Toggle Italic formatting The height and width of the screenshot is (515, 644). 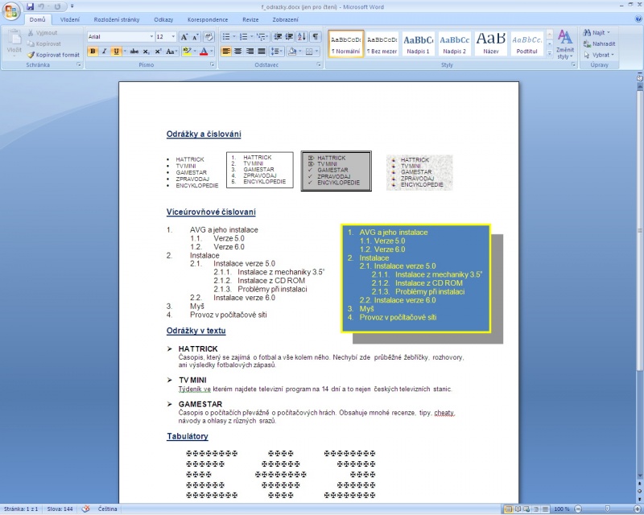105,51
